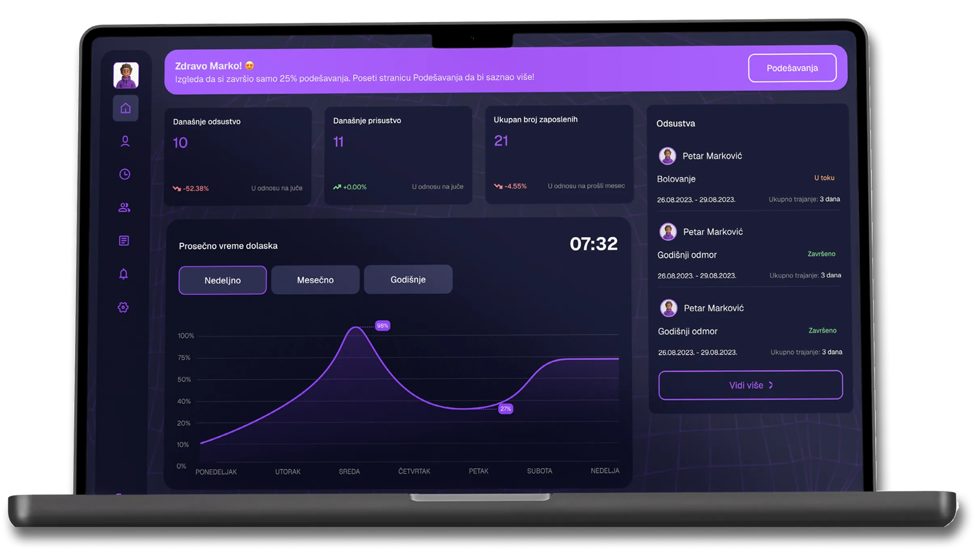Click Marko's avatar at the sidebar top
Viewport: 976px width, 550px height.
tap(125, 75)
